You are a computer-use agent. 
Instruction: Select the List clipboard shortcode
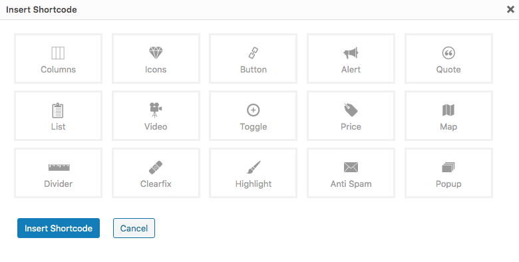59,116
